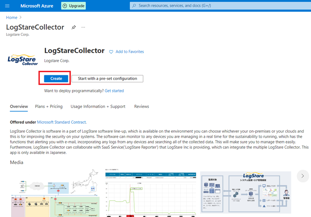The width and height of the screenshot is (311, 217).
Task: Click Add to Favorites link
Action: 130,52
